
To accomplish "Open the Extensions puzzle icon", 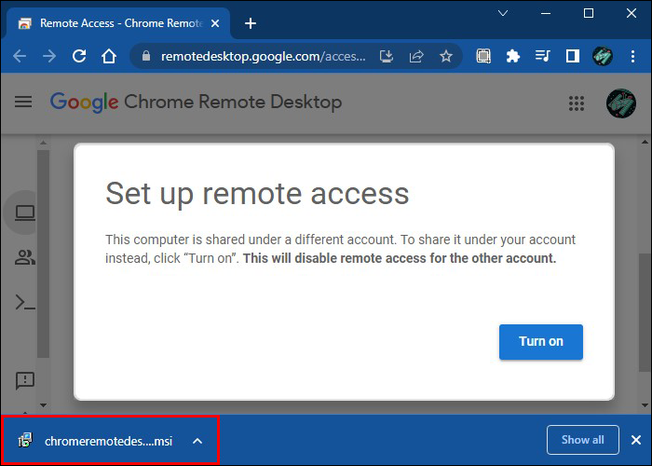I will 512,56.
